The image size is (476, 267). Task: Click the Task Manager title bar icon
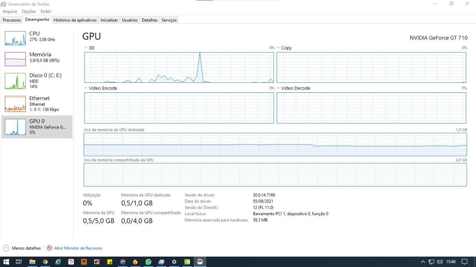(4, 4)
